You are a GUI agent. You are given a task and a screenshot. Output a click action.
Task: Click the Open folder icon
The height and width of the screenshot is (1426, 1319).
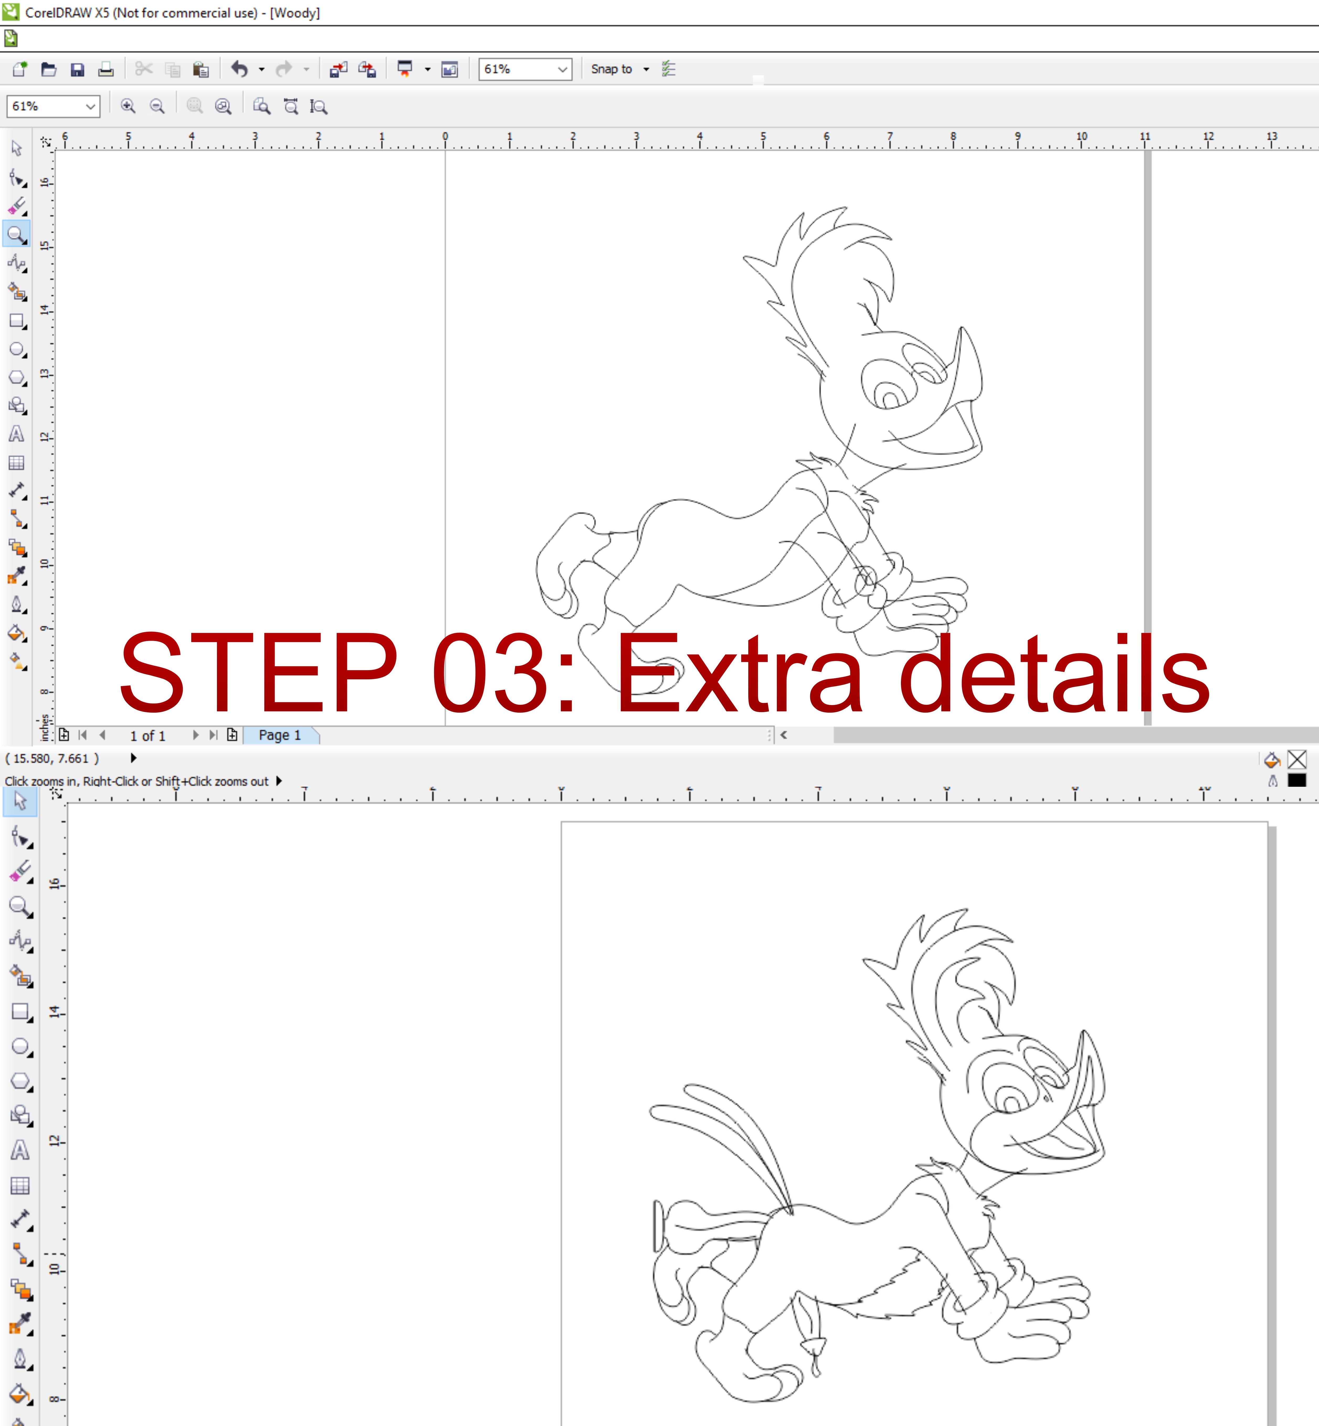click(49, 69)
